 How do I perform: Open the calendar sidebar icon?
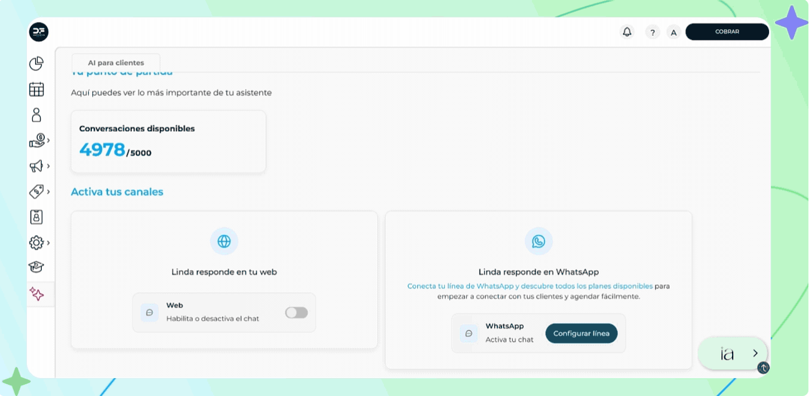tap(36, 89)
